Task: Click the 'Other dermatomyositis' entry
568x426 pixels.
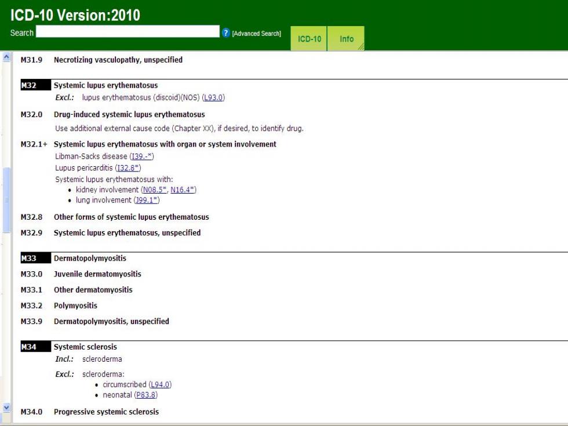Action: (93, 290)
